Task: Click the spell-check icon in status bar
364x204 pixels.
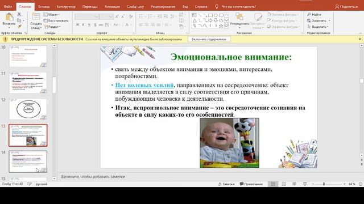Action: pos(30,184)
